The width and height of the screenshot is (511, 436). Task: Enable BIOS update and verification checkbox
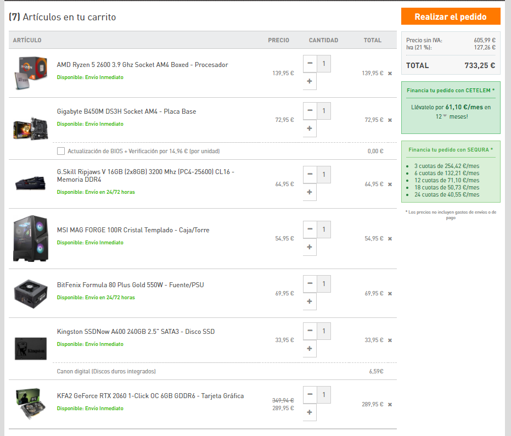60,151
